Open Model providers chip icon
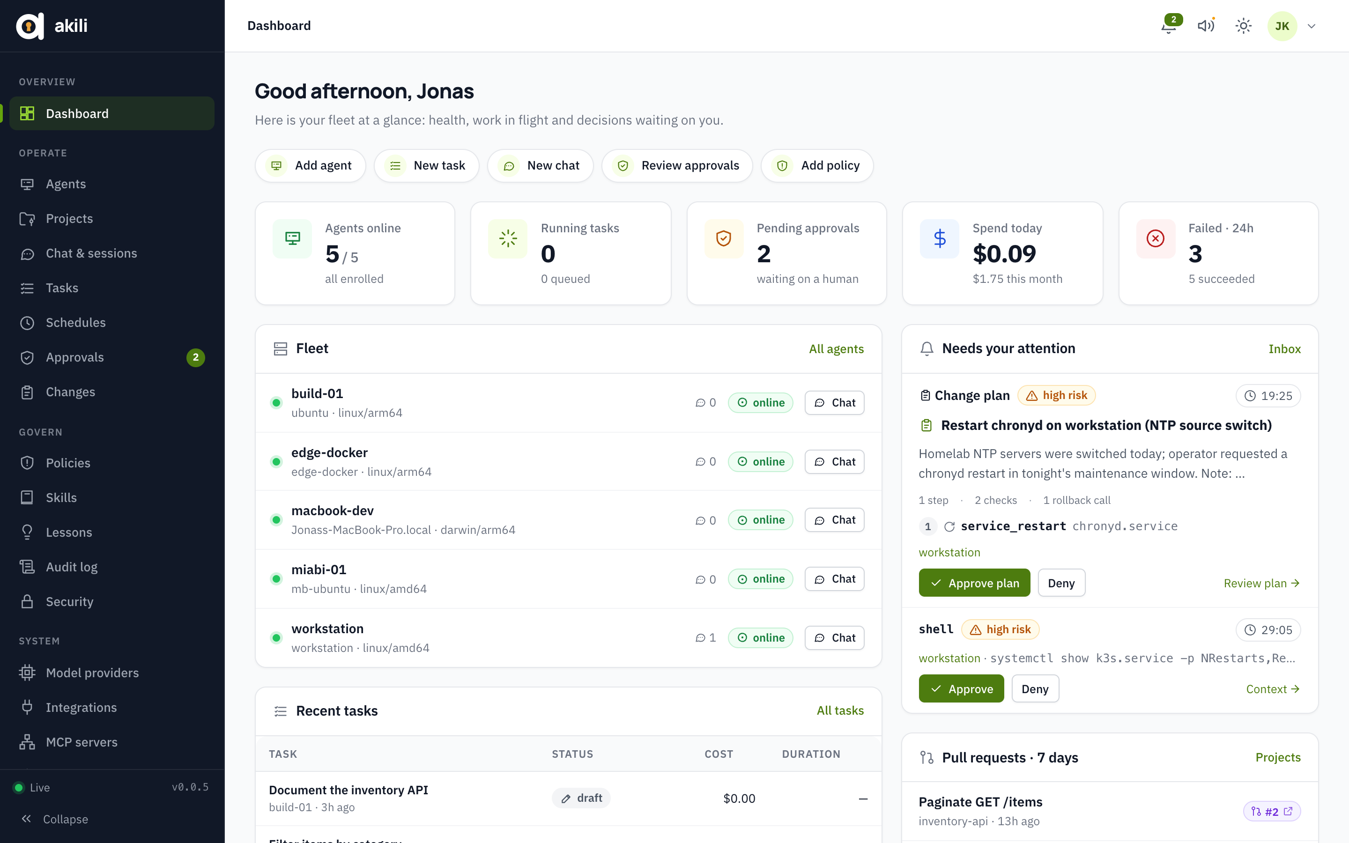 [x=27, y=673]
